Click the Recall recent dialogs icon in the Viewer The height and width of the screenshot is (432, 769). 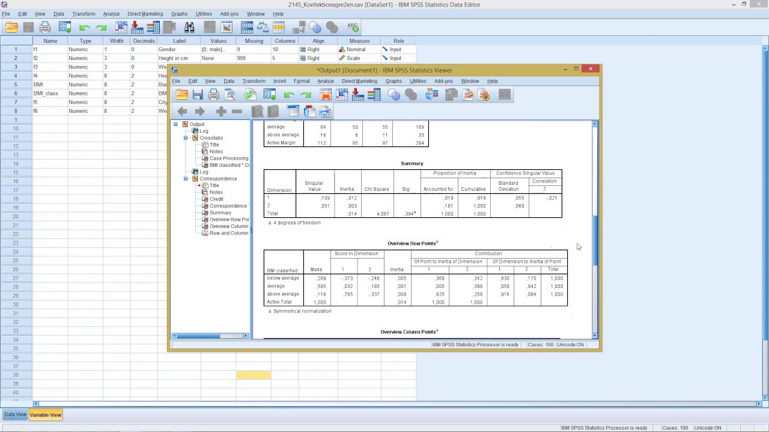pyautogui.click(x=269, y=95)
